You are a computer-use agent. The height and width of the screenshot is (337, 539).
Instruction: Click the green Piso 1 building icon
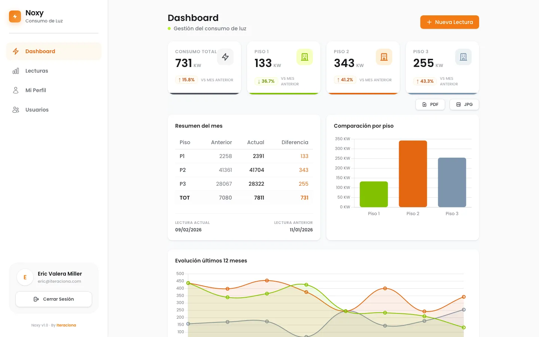pos(305,57)
